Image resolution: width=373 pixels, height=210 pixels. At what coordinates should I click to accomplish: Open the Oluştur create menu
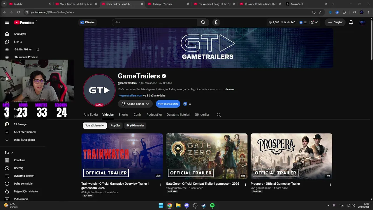pos(335,22)
